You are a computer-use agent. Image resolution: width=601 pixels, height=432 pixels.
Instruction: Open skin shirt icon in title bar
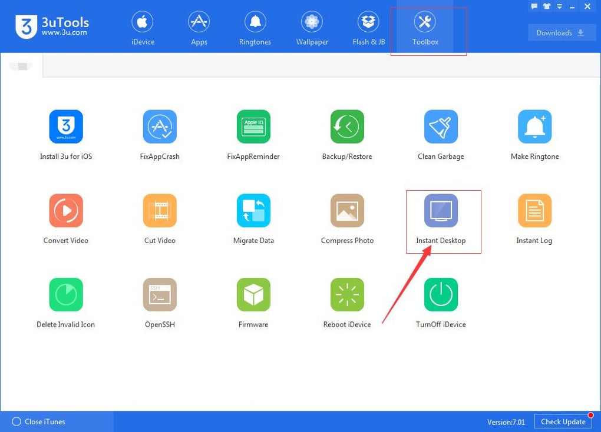pos(547,6)
